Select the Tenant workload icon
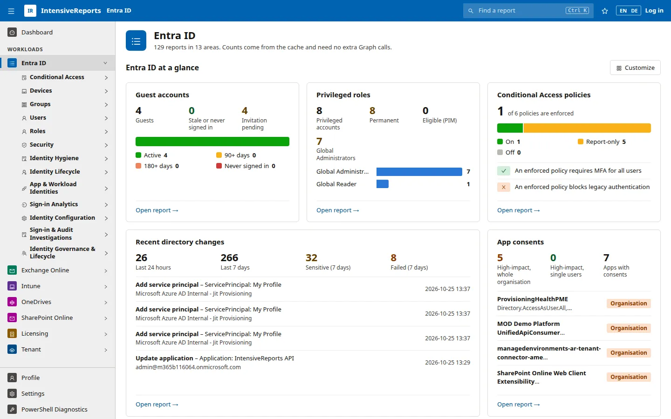This screenshot has width=671, height=419. click(12, 350)
